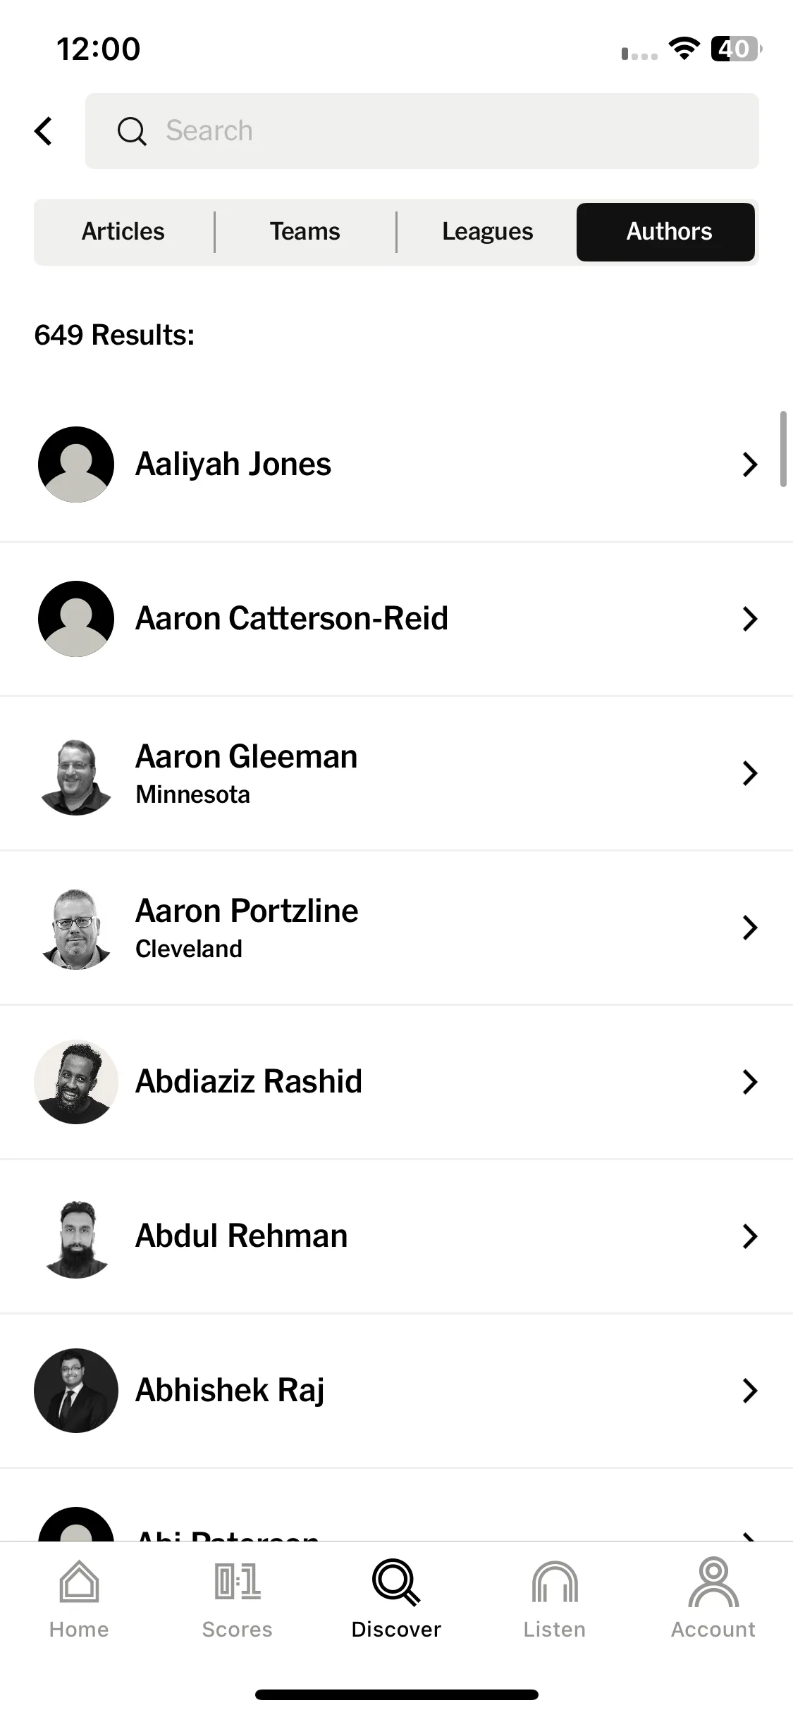Switch to the Leagues tab
Screen dimensions: 793x1717
(488, 232)
